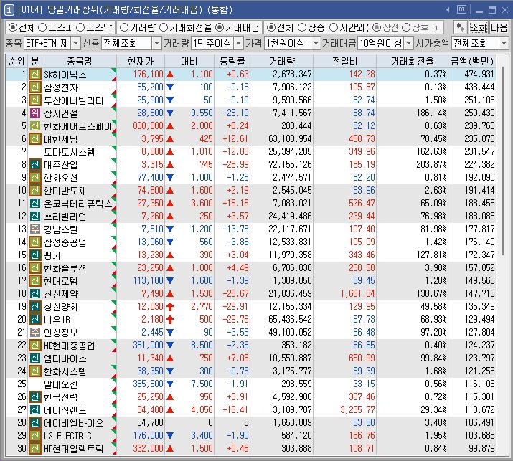This screenshot has height=461, width=513.
Task: Click the up arrow icon for 성신양회
Action: point(170,307)
